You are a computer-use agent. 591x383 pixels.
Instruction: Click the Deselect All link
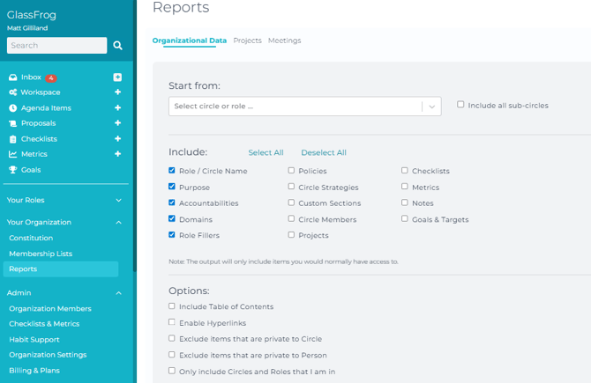click(324, 152)
